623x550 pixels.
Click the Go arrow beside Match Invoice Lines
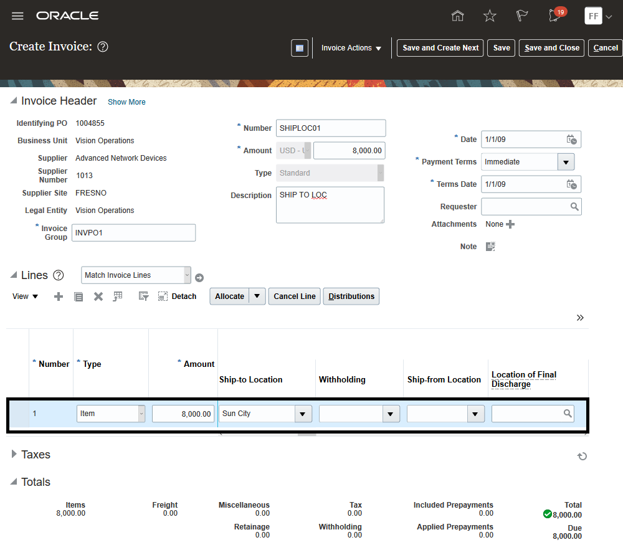click(x=199, y=278)
